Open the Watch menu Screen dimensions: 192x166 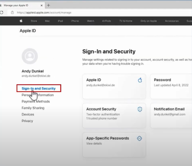[91, 21]
